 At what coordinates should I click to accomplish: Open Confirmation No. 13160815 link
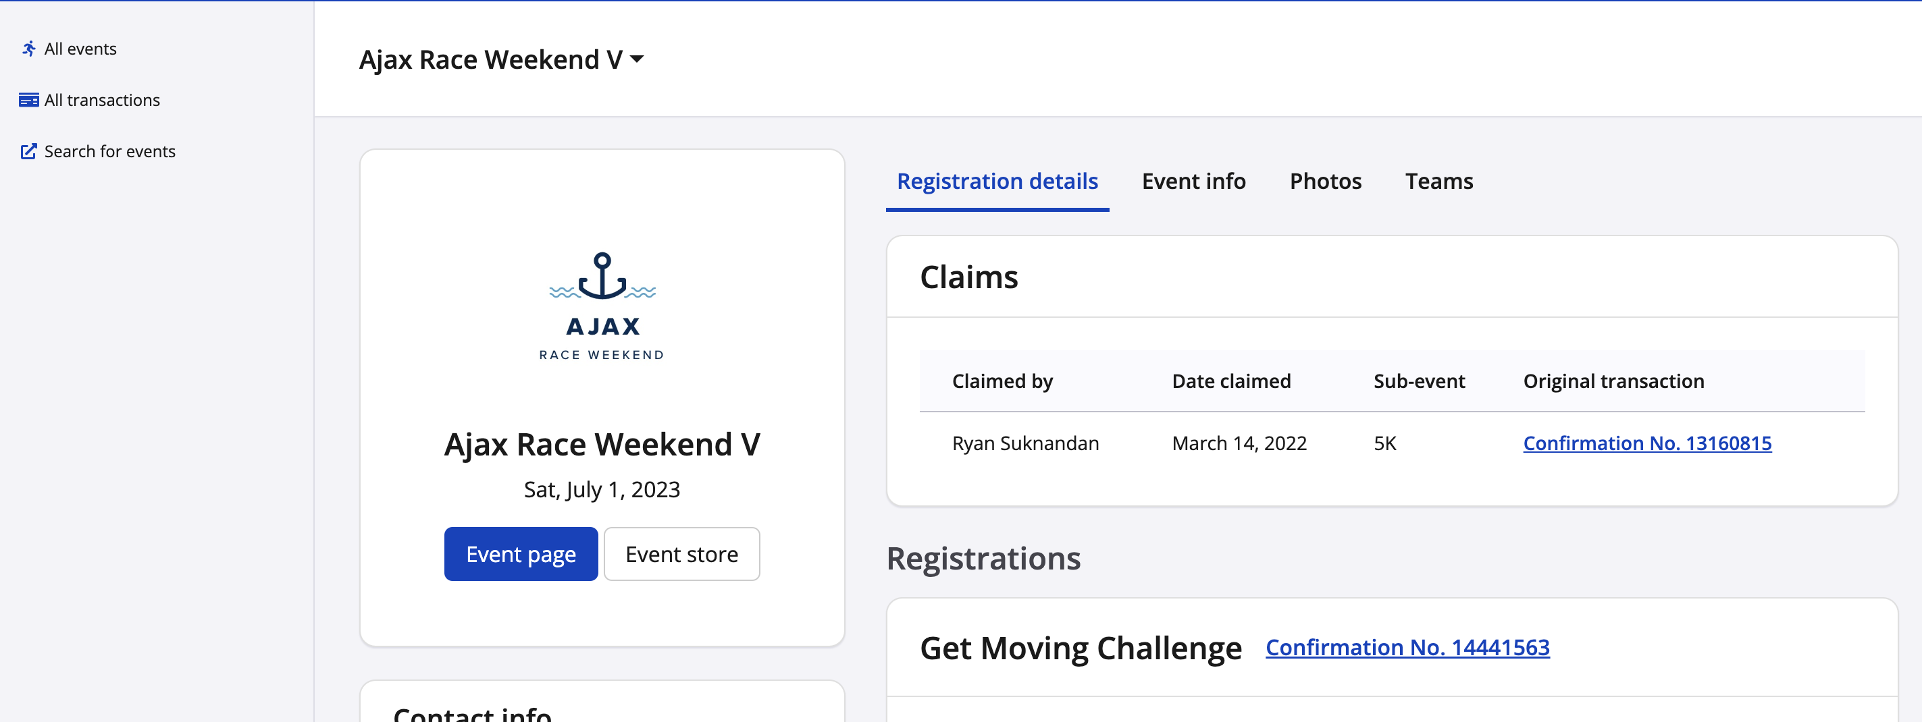(1646, 443)
